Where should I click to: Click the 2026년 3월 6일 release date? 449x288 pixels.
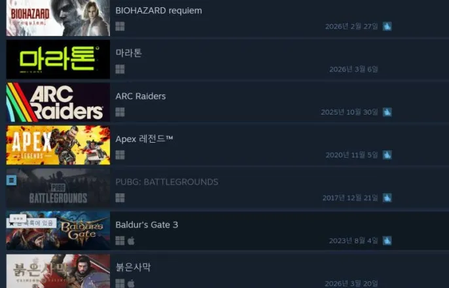coord(353,69)
